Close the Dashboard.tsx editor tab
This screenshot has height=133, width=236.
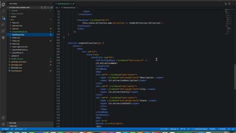pyautogui.click(x=74, y=4)
